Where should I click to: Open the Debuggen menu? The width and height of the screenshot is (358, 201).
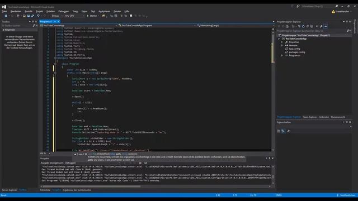pos(63,11)
